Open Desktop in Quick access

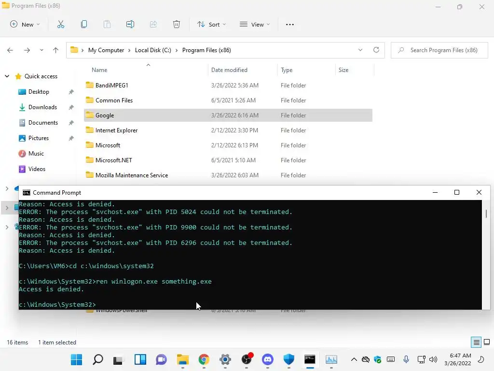click(39, 91)
